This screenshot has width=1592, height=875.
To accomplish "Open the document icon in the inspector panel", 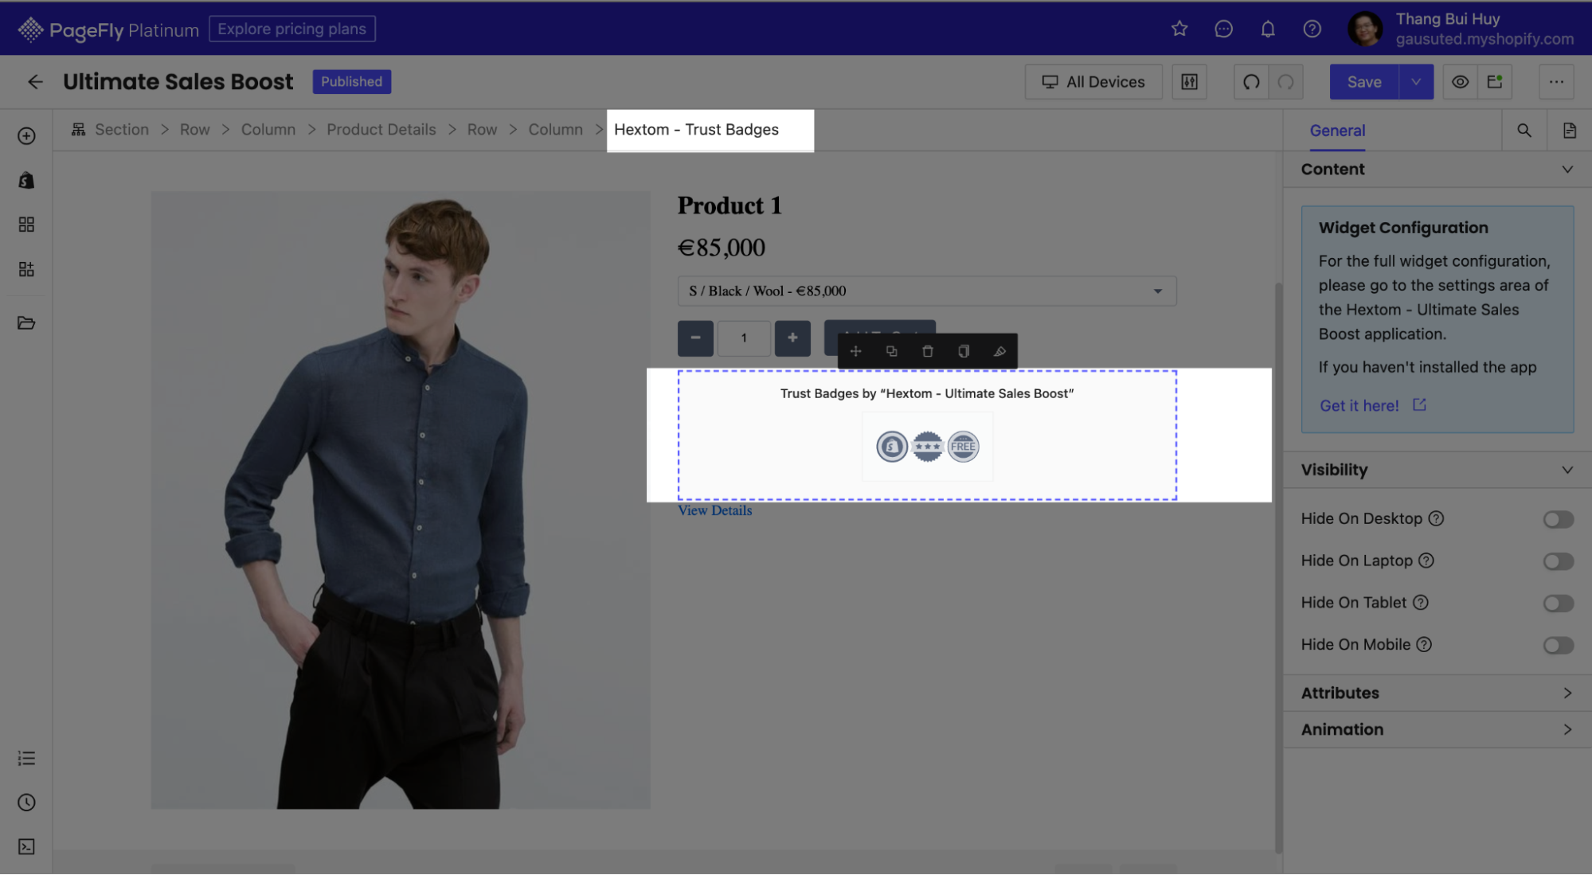I will [x=1569, y=131].
